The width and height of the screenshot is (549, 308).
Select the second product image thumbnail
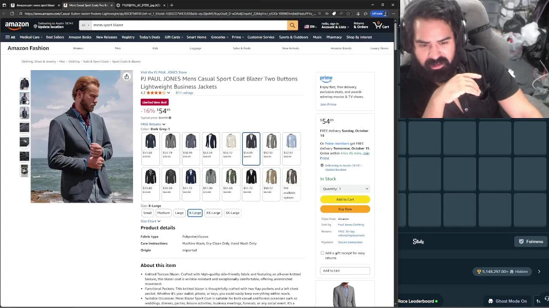pos(24,98)
